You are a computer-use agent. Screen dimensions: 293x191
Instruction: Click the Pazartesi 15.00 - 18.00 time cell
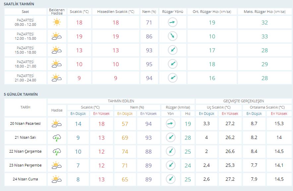[x=26, y=50]
